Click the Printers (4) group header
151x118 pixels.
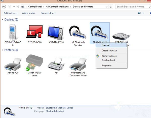click(x=11, y=50)
